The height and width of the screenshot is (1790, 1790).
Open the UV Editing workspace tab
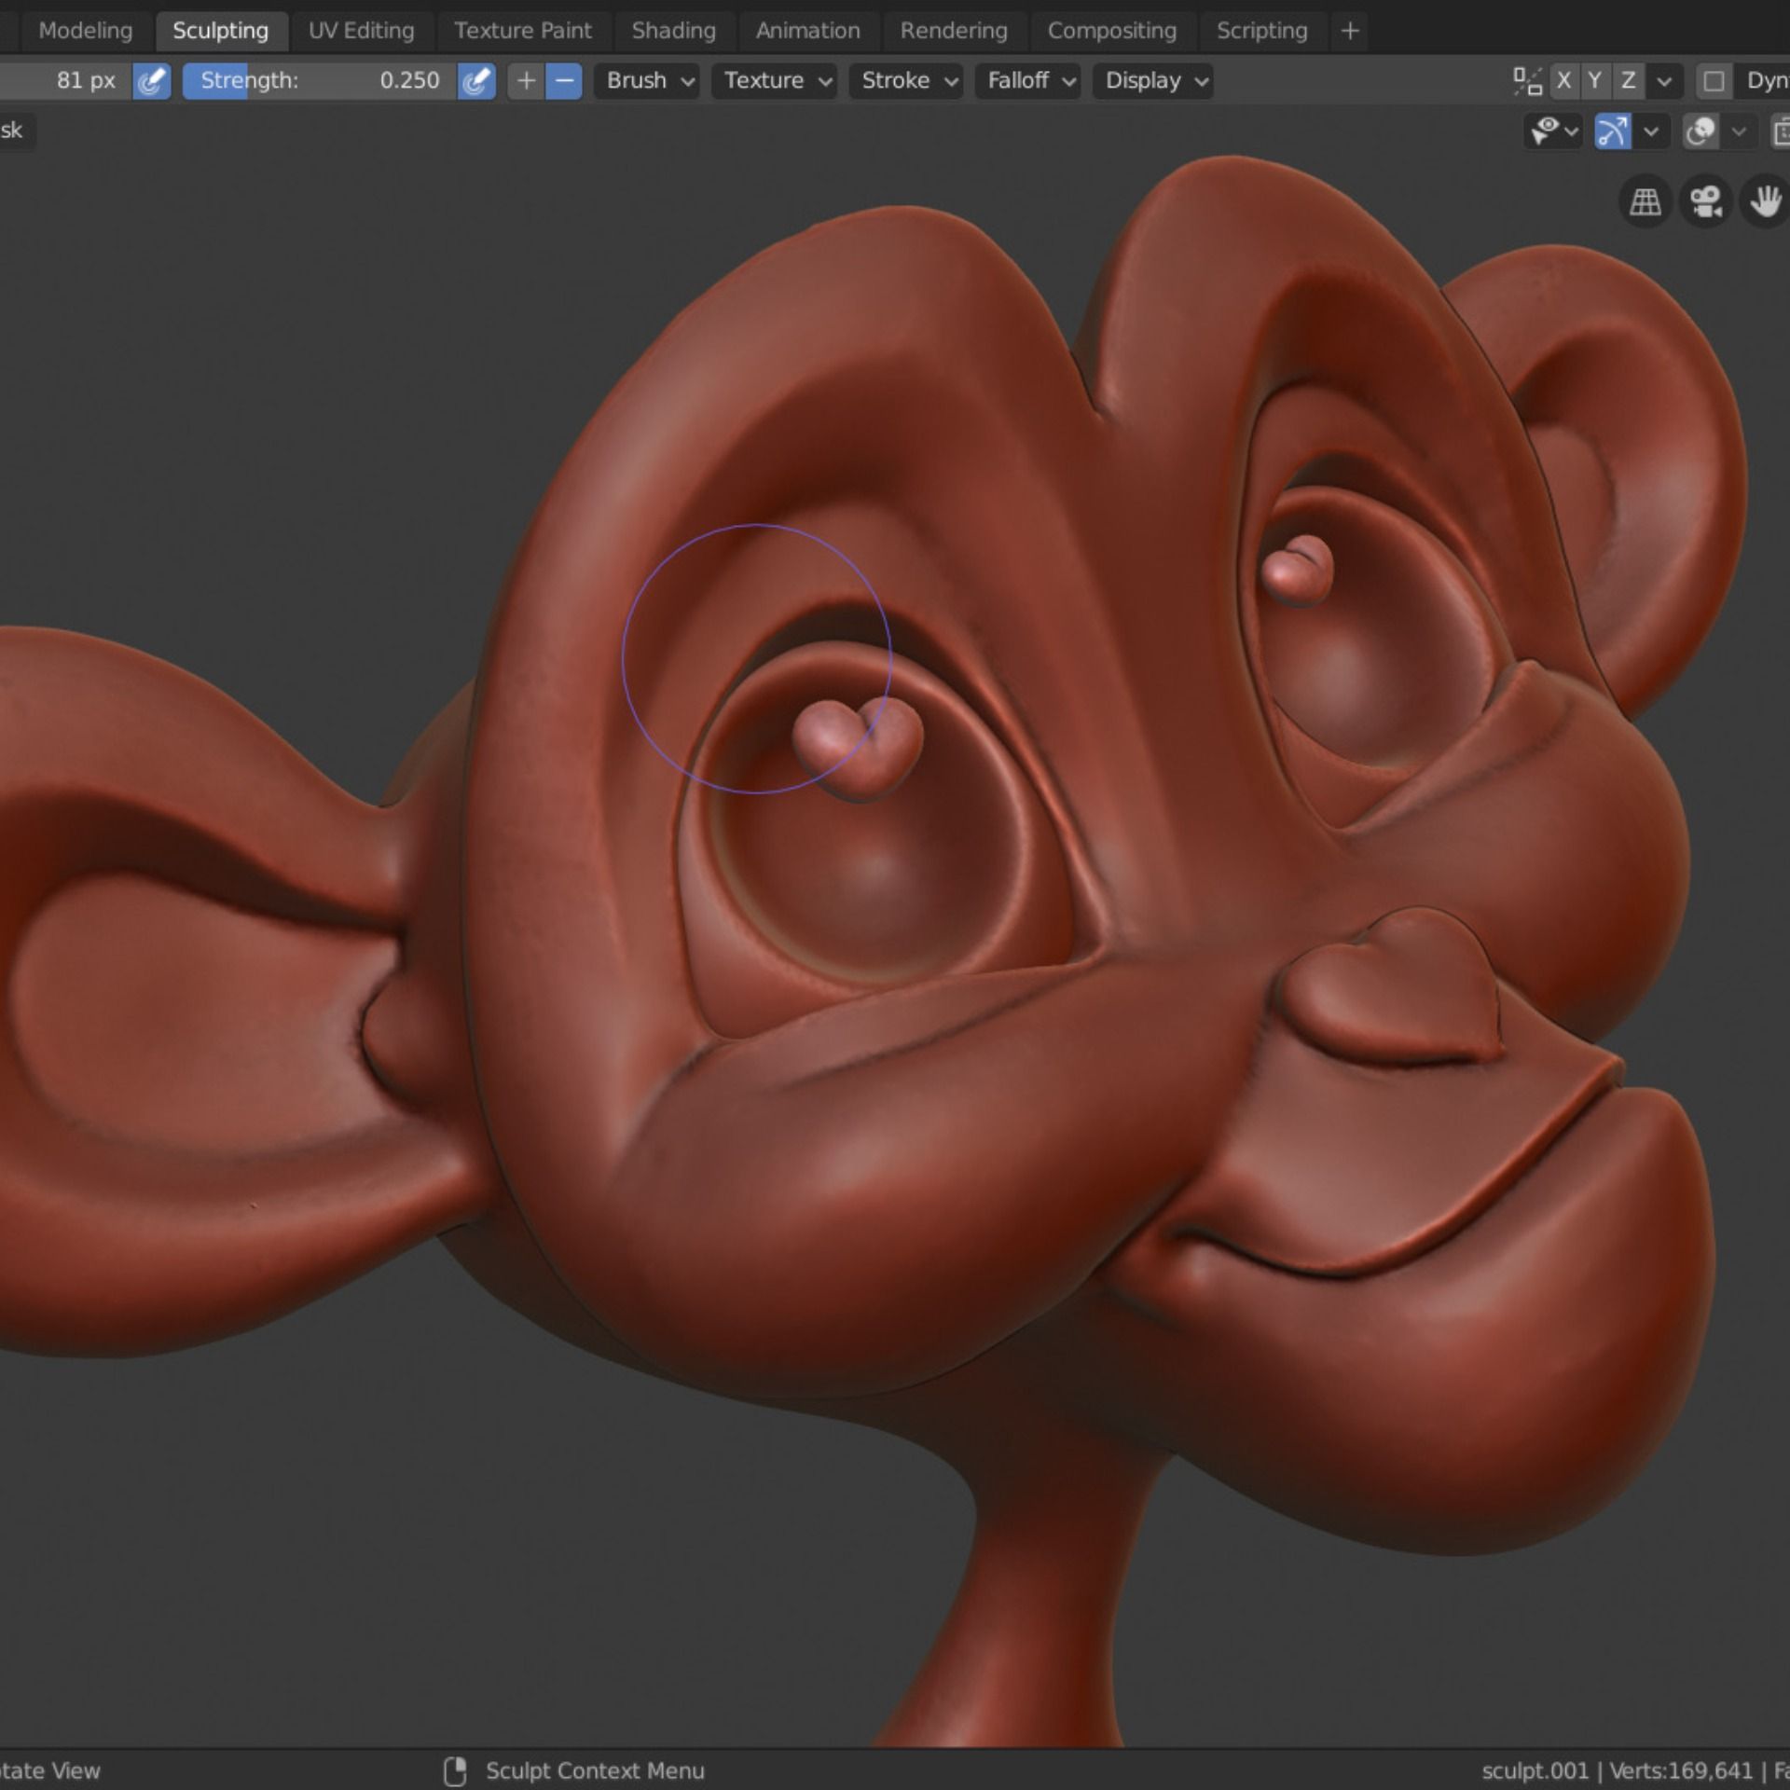click(361, 31)
